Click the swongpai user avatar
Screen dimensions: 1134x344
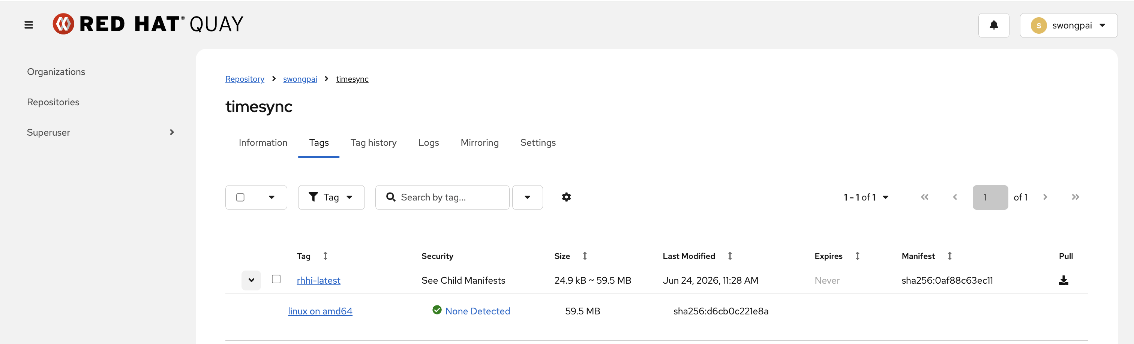click(x=1038, y=25)
